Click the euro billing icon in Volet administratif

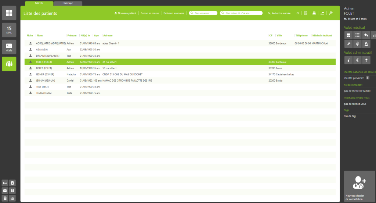pyautogui.click(x=357, y=60)
